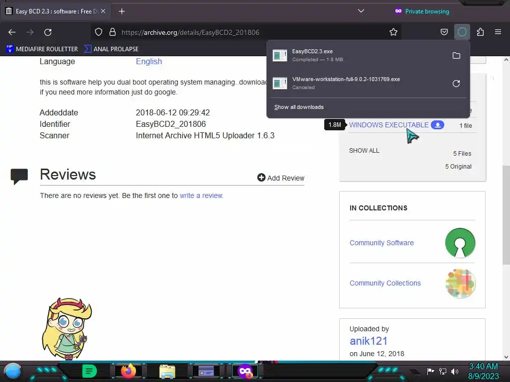Save page to Pocket
The width and height of the screenshot is (510, 382).
(444, 32)
